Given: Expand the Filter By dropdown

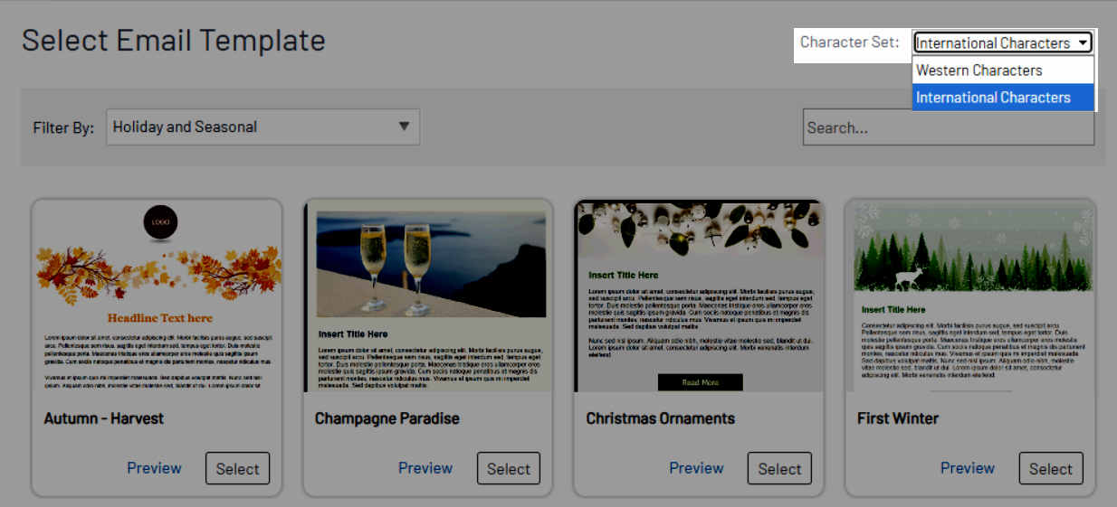Looking at the screenshot, I should pos(263,127).
